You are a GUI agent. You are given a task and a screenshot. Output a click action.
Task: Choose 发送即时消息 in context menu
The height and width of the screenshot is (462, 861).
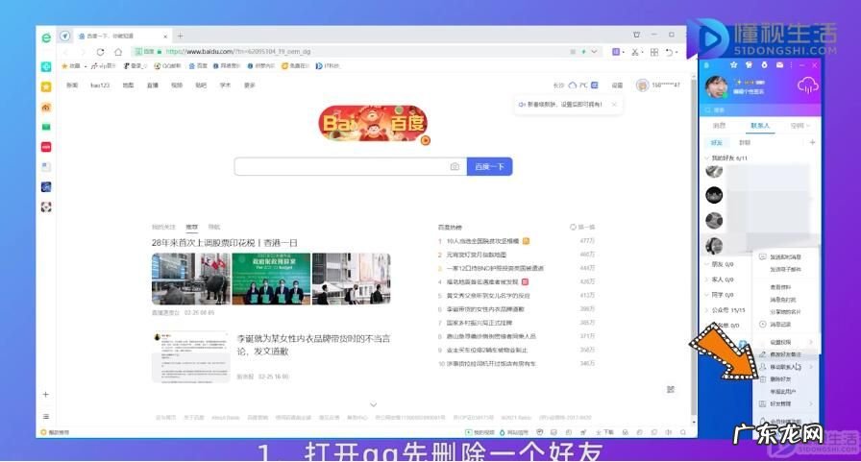point(785,256)
